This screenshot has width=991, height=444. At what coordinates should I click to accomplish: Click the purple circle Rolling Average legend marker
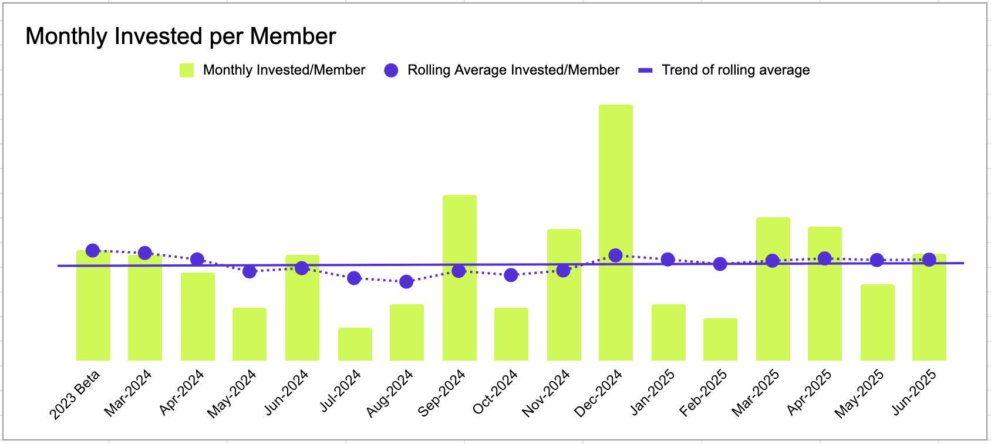coord(391,70)
